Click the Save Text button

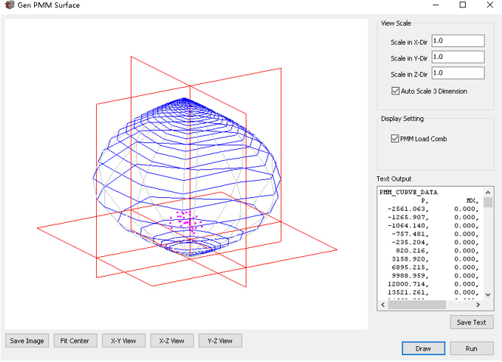472,322
